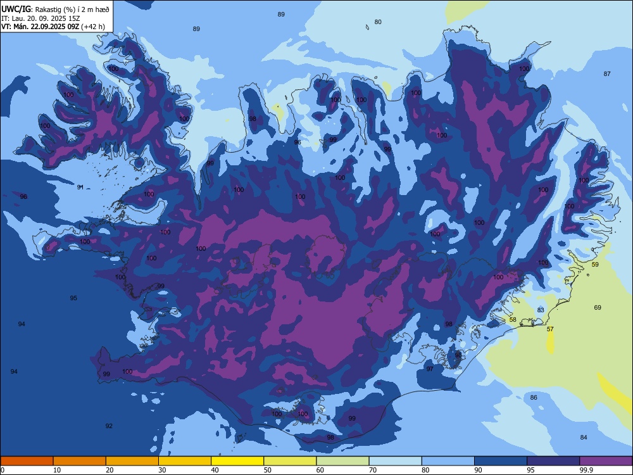Click the offshore humidity value 92
633x475 pixels.
tap(109, 426)
